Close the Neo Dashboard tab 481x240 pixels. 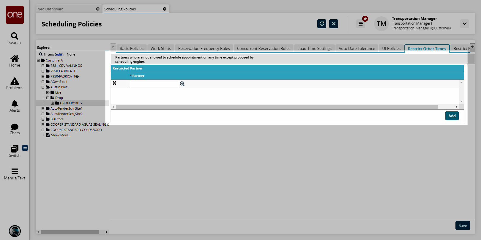point(98,9)
